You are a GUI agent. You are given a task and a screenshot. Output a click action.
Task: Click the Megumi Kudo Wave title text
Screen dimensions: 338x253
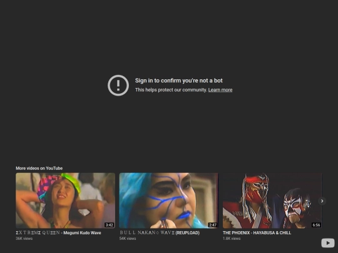coord(58,233)
